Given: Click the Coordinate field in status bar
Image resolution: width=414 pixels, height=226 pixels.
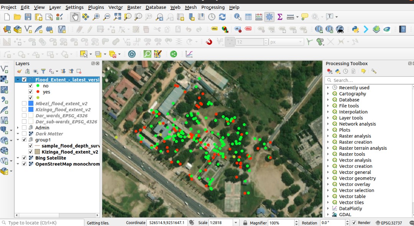Looking at the screenshot, I should point(167,223).
